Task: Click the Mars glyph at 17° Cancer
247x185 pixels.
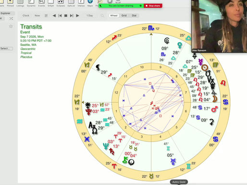Action: click(214, 109)
